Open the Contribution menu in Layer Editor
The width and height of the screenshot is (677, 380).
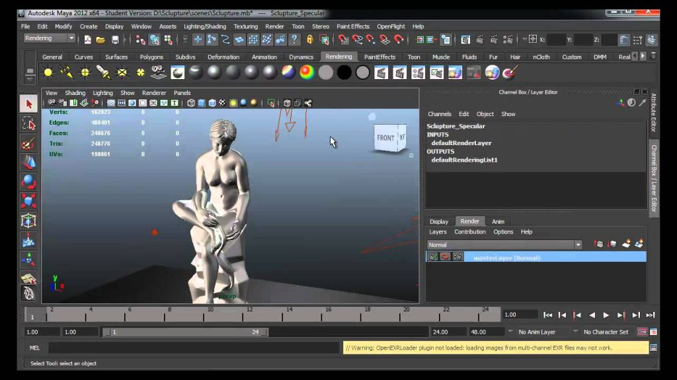coord(470,232)
